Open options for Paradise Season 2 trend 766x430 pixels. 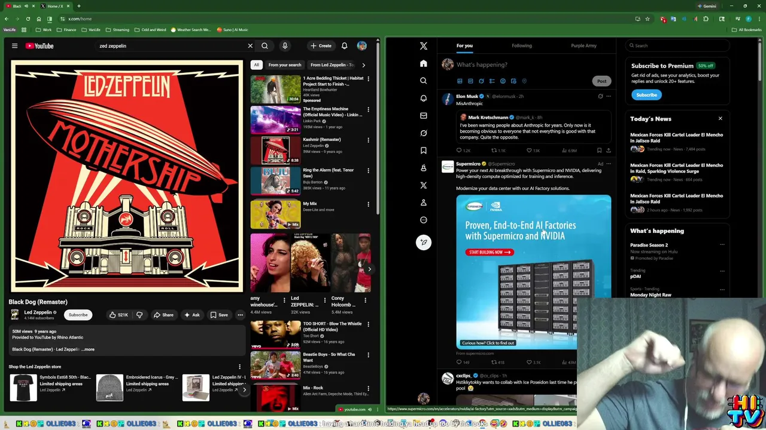point(722,245)
